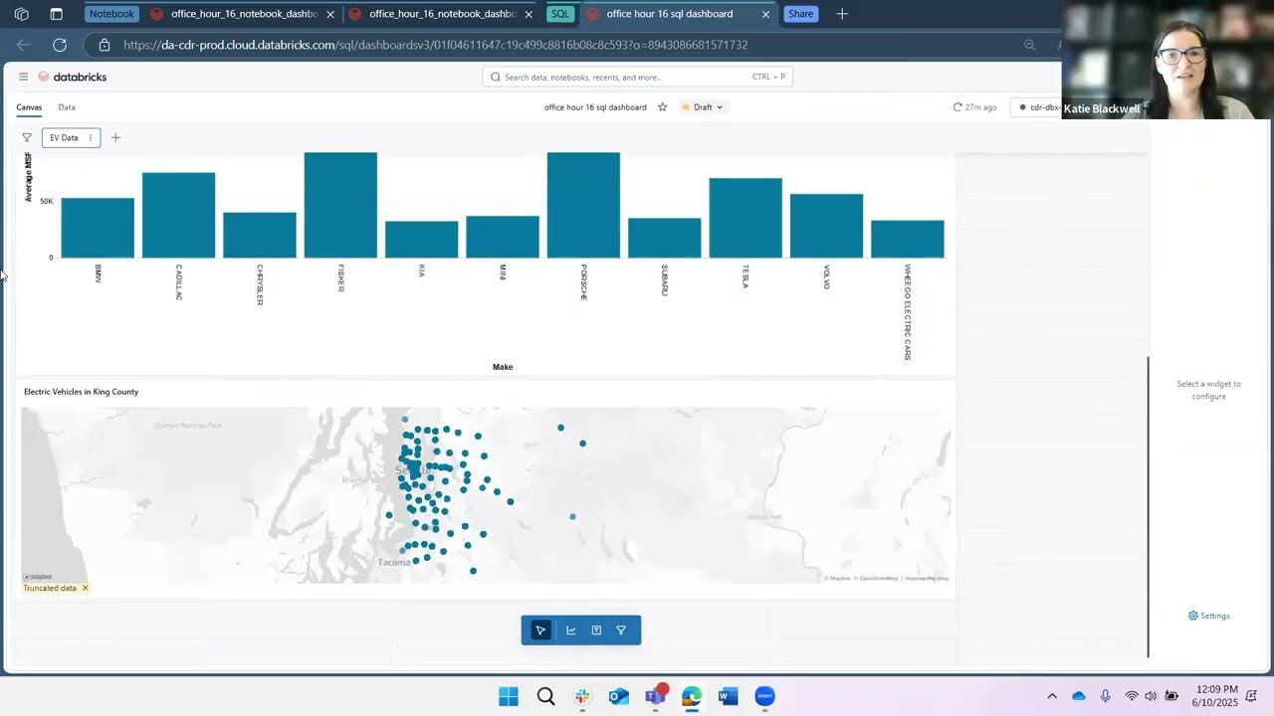Click the filter funnel icon beside EV Data

27,138
